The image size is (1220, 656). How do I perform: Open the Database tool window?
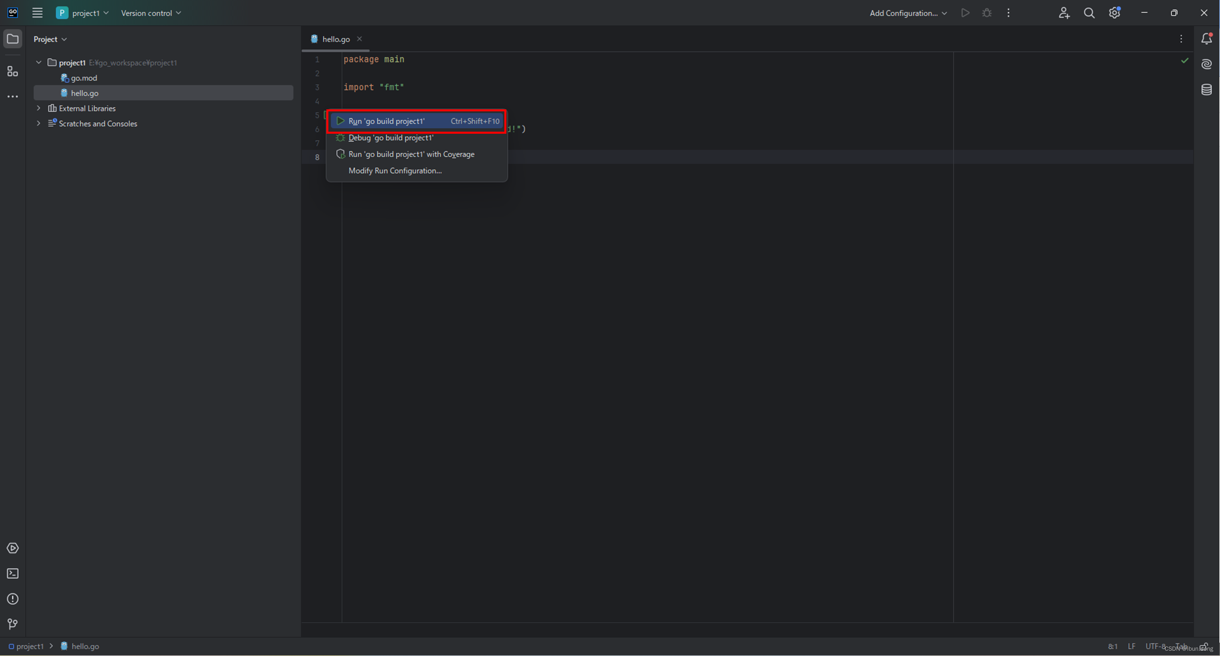(x=1206, y=89)
